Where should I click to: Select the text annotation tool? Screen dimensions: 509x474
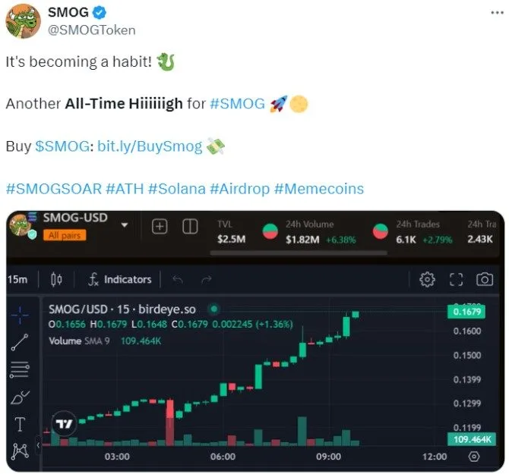pyautogui.click(x=20, y=424)
